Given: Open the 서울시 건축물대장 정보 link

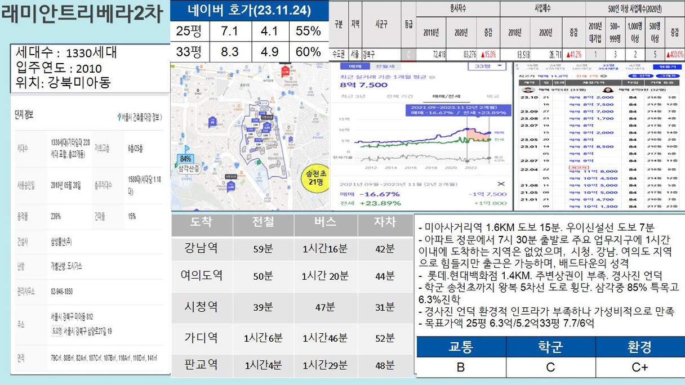Looking at the screenshot, I should click(140, 117).
